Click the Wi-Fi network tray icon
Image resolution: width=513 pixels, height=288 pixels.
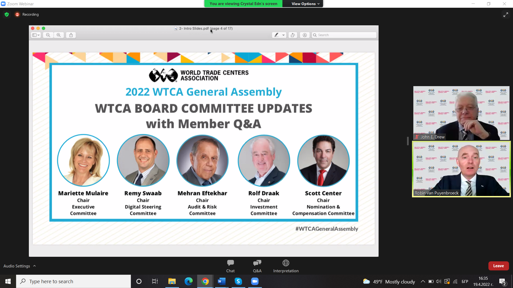coord(455,281)
